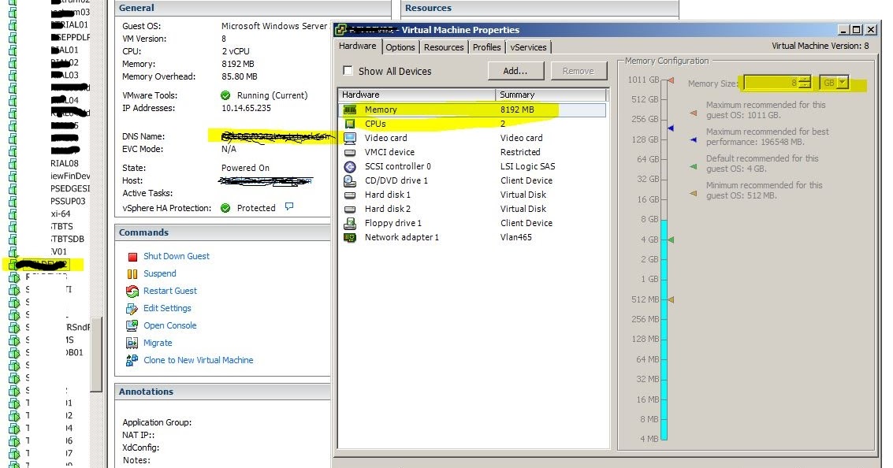893x468 pixels.
Task: Click the Annotations panel header
Action: click(223, 392)
